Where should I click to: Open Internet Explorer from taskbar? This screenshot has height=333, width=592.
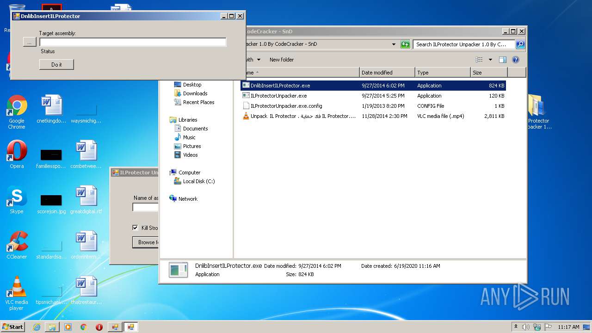coord(37,327)
